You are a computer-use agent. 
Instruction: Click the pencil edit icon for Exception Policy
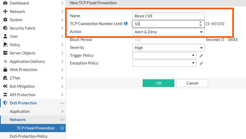(x=201, y=63)
